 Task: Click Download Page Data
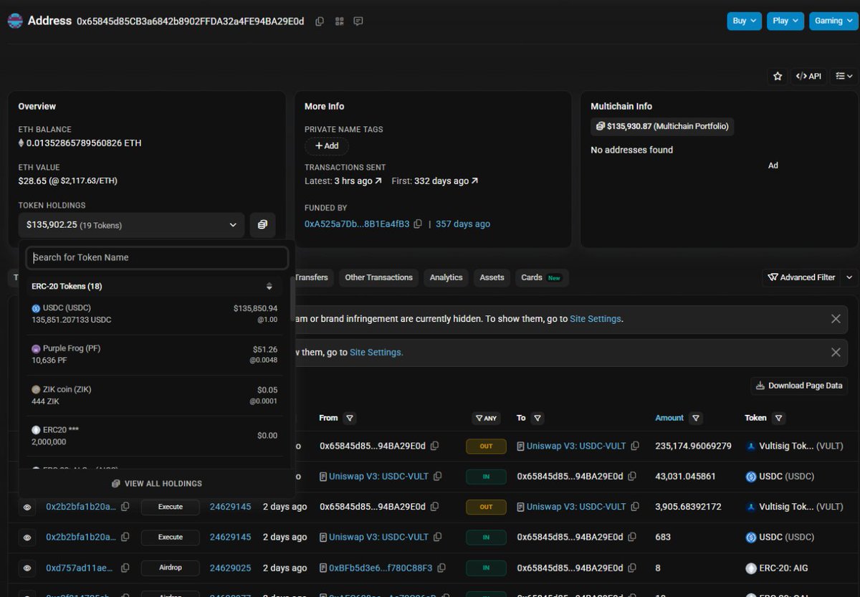(799, 386)
